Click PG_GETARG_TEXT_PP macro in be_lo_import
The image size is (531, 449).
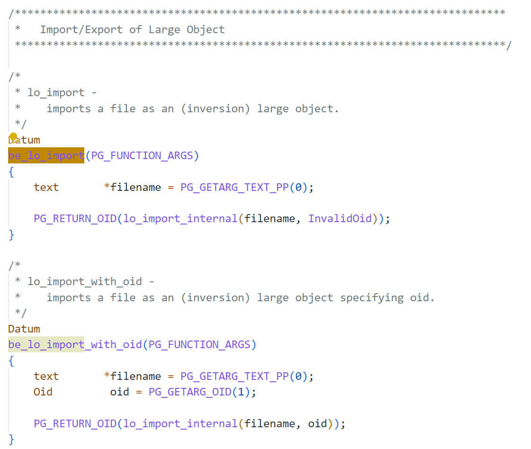click(234, 187)
